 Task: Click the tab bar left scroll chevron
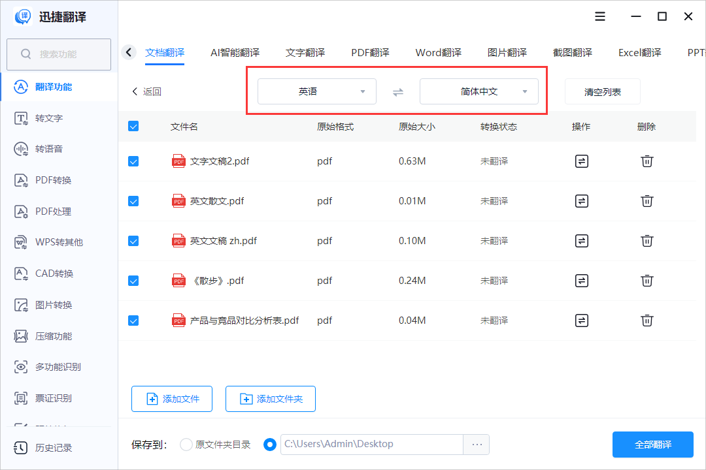pyautogui.click(x=129, y=53)
